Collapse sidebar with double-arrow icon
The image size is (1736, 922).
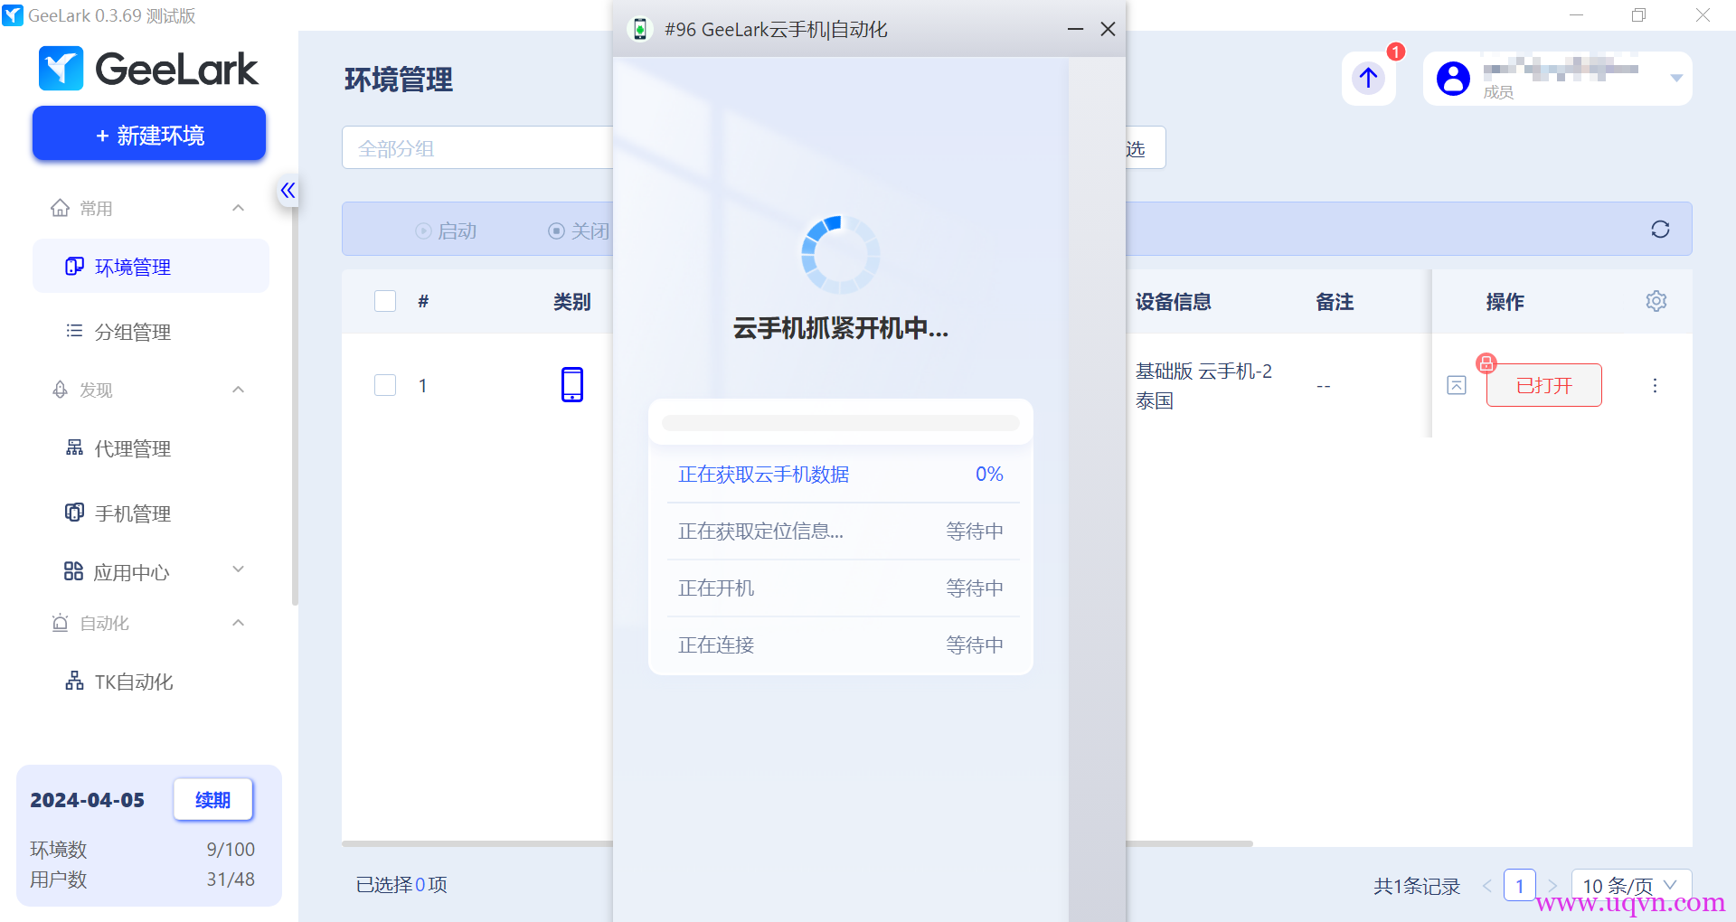(x=288, y=191)
